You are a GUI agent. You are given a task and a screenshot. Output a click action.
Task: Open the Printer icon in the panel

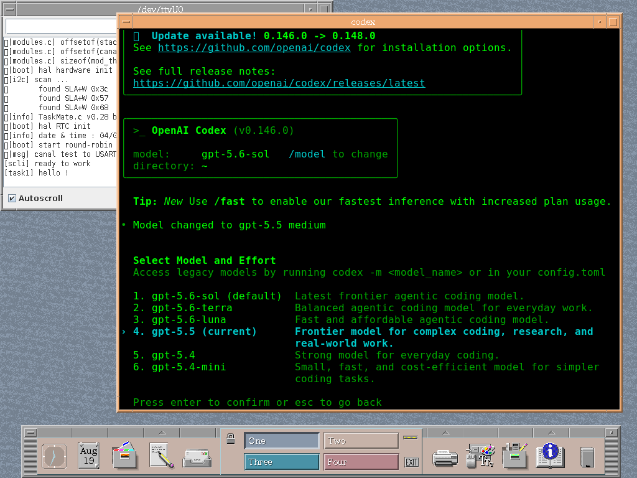[x=445, y=458]
